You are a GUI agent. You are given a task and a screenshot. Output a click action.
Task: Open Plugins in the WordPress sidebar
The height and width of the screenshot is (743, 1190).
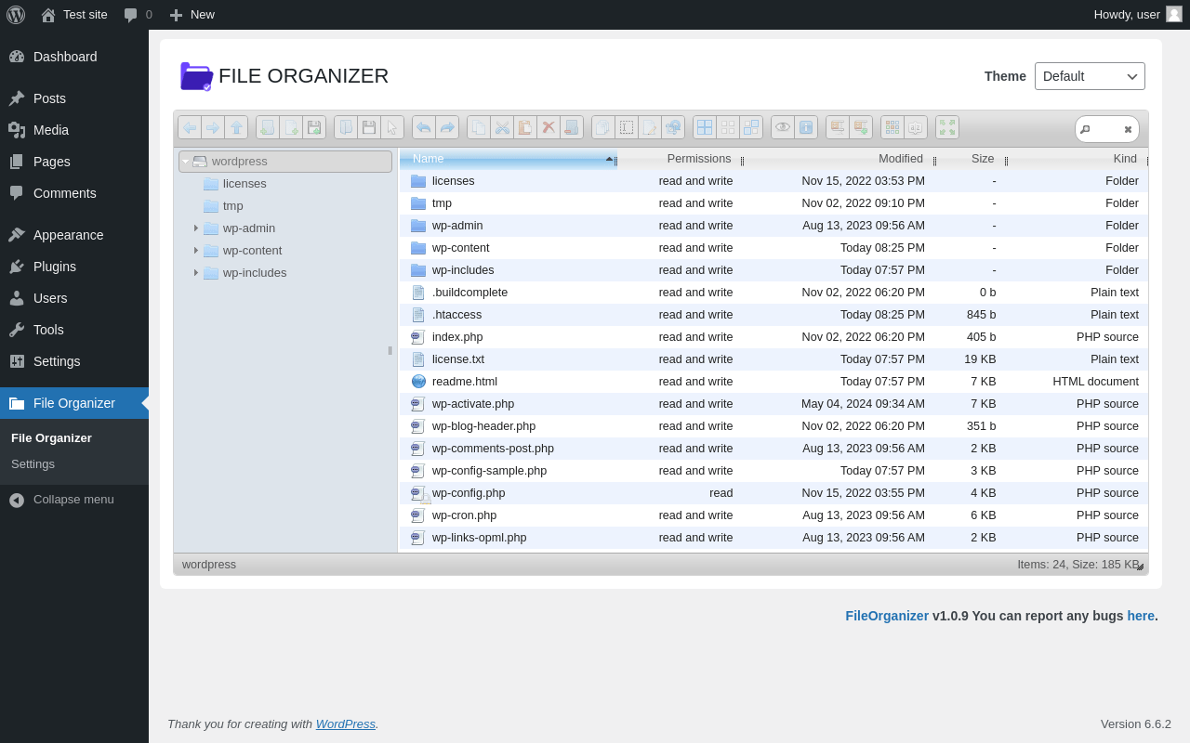coord(54,267)
